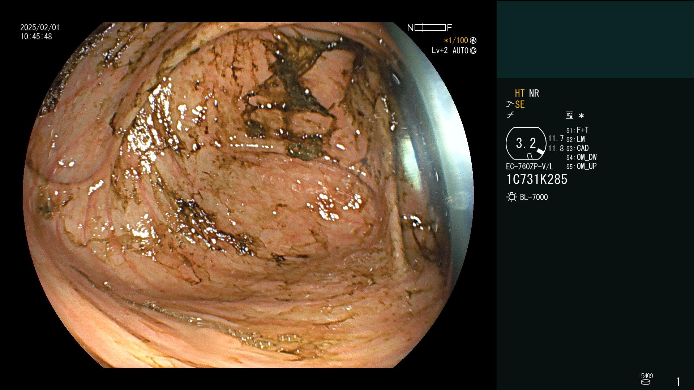Viewport: 694px width, 390px height.
Task: Click the S1 F+T switch assignment
Action: point(578,130)
